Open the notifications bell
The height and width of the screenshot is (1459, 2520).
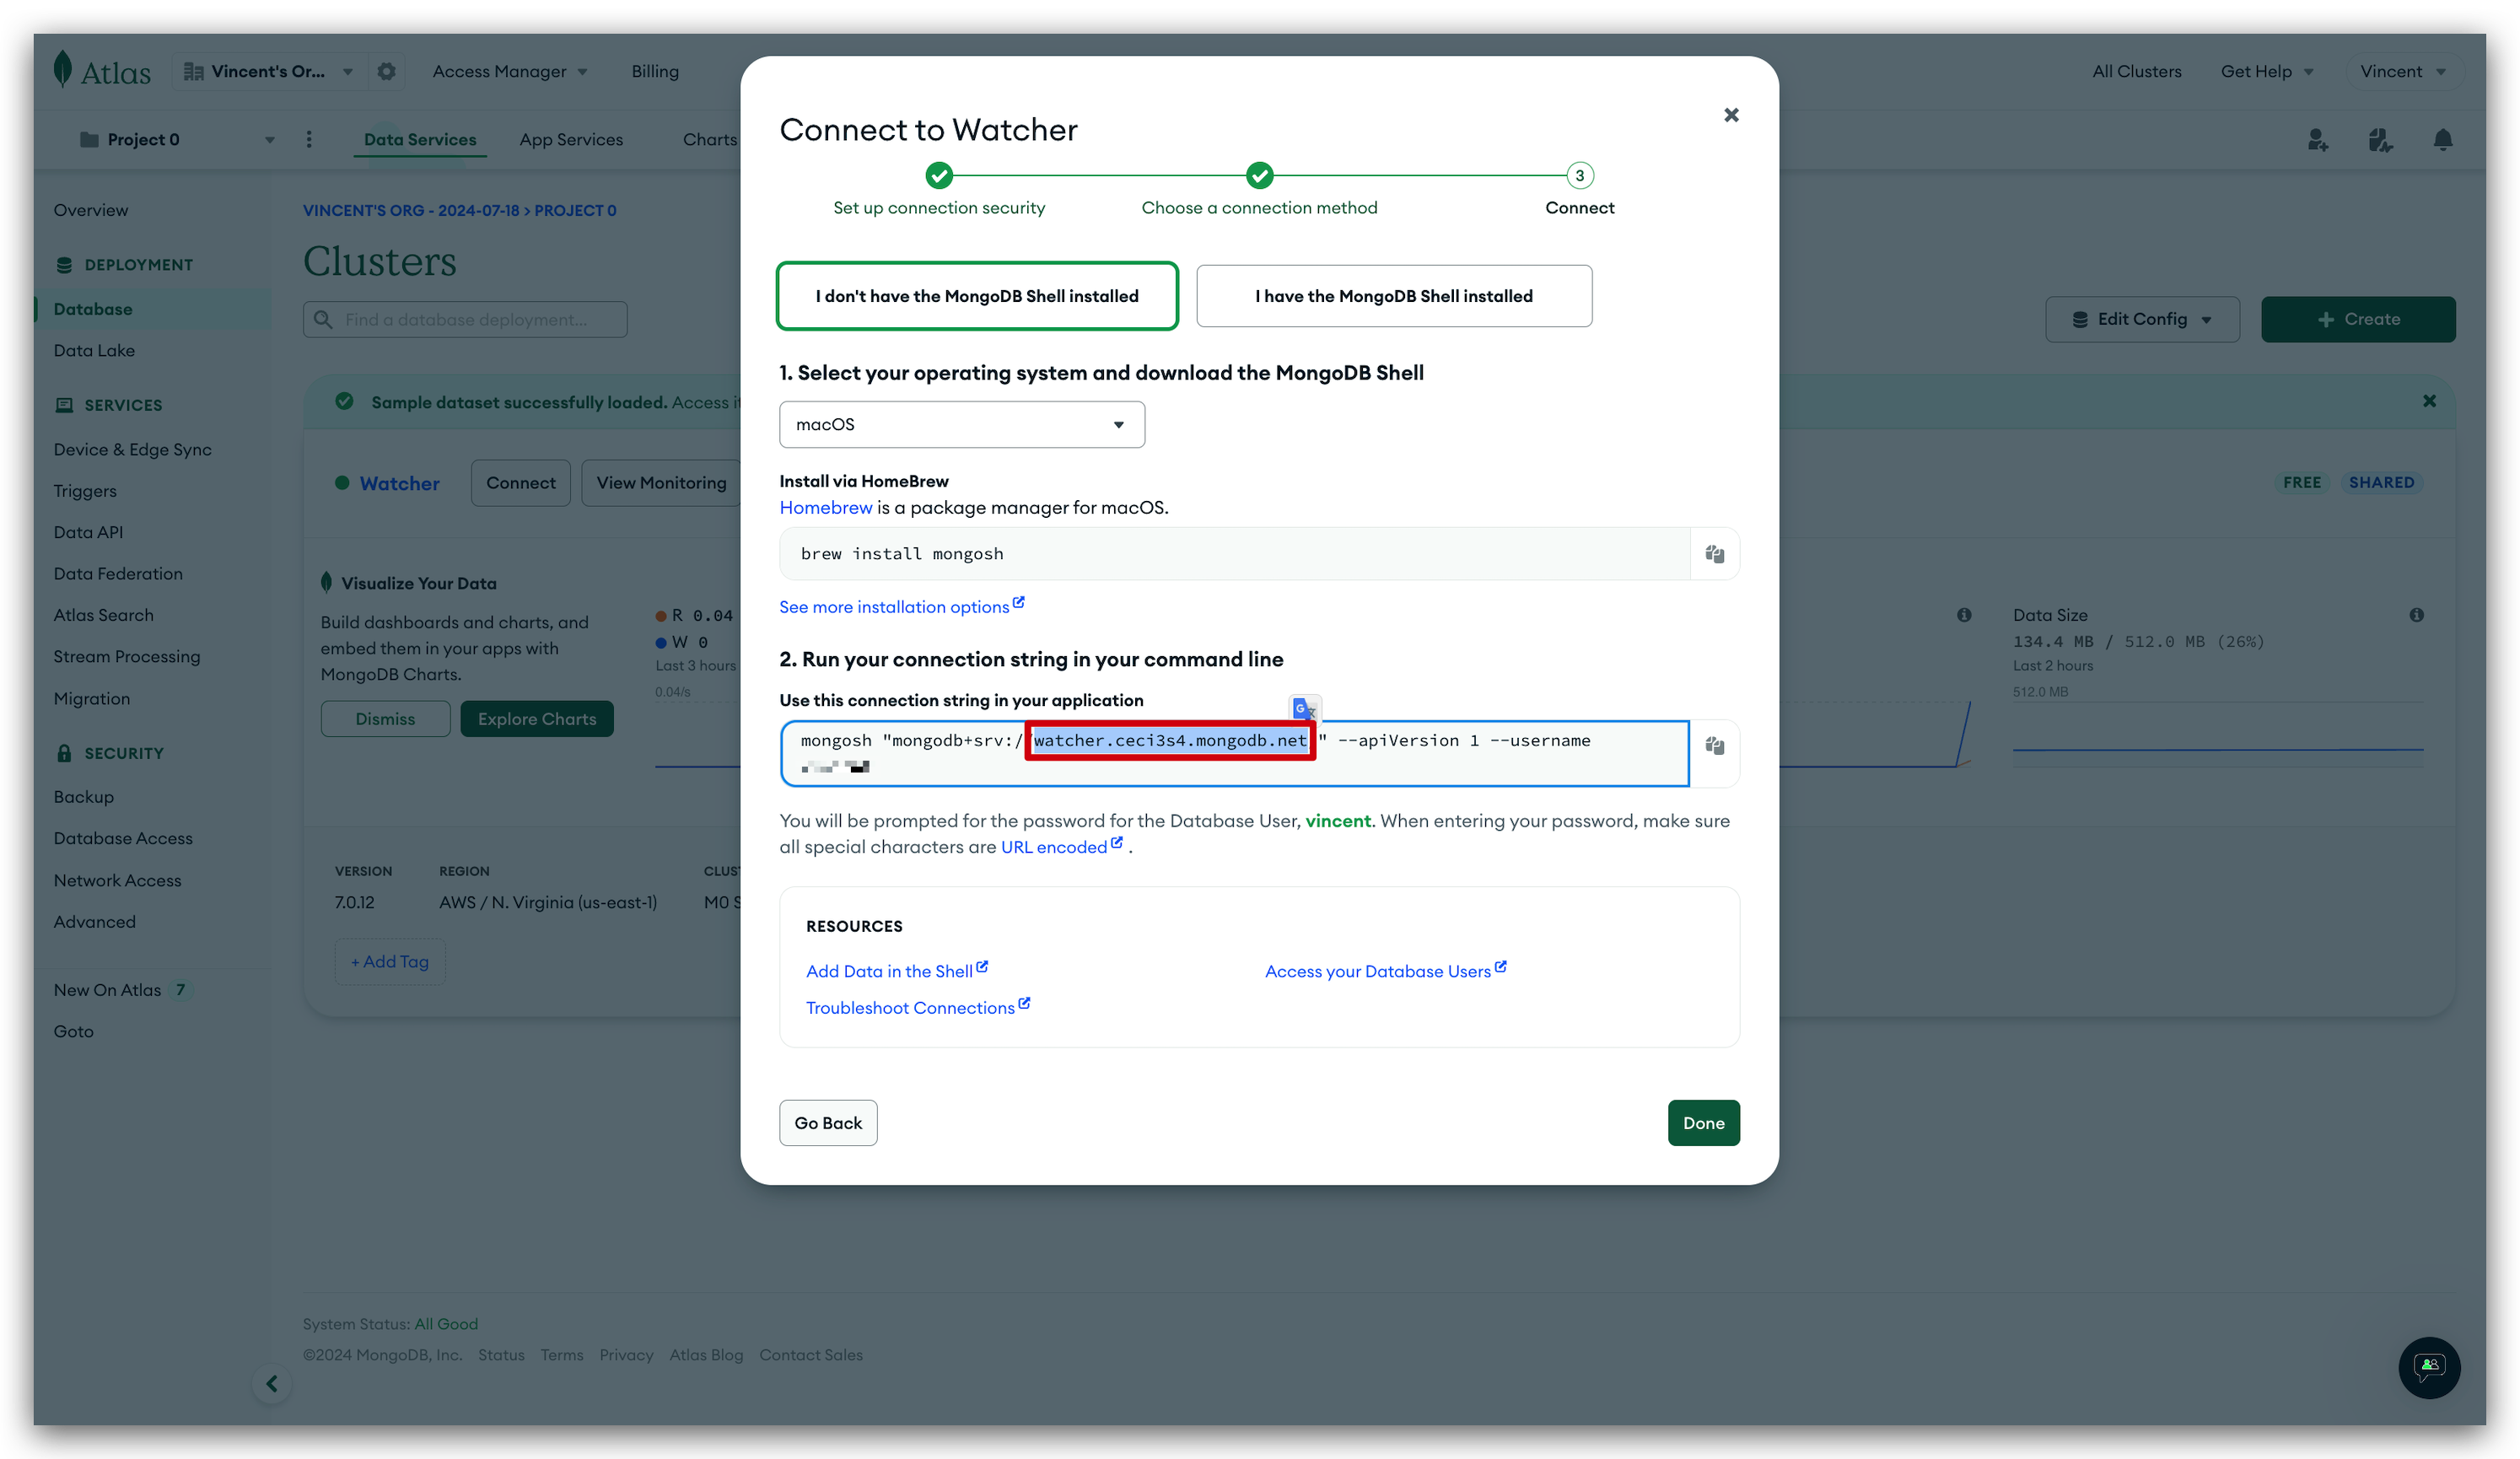(x=2442, y=140)
